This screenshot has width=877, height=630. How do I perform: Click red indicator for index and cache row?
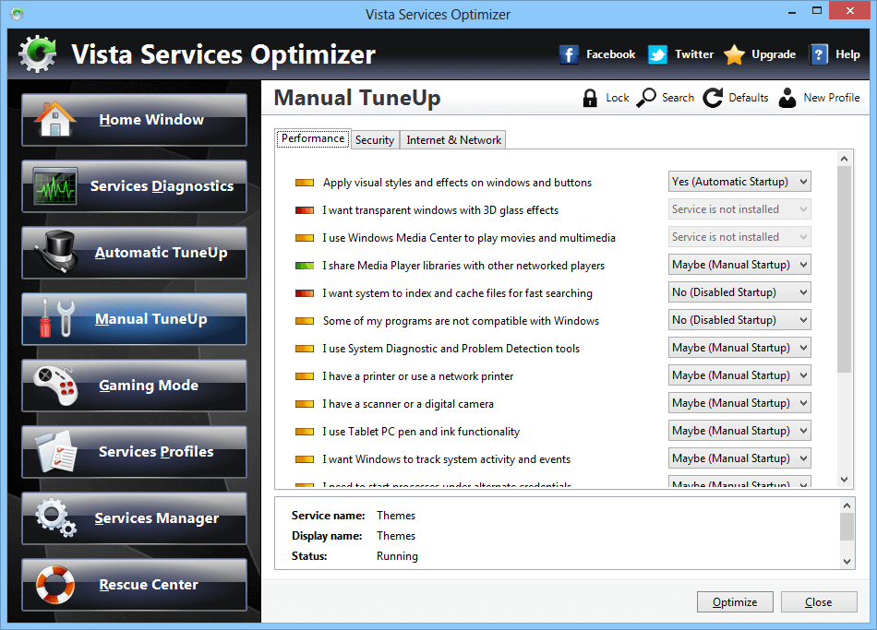pyautogui.click(x=305, y=293)
